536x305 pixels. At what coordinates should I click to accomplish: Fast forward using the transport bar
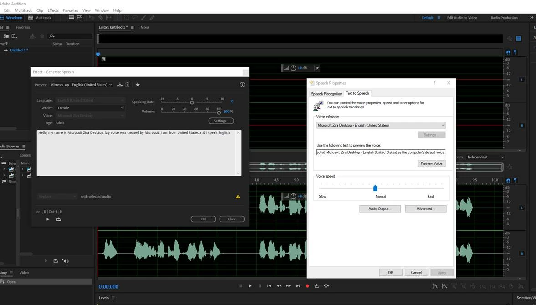point(288,286)
